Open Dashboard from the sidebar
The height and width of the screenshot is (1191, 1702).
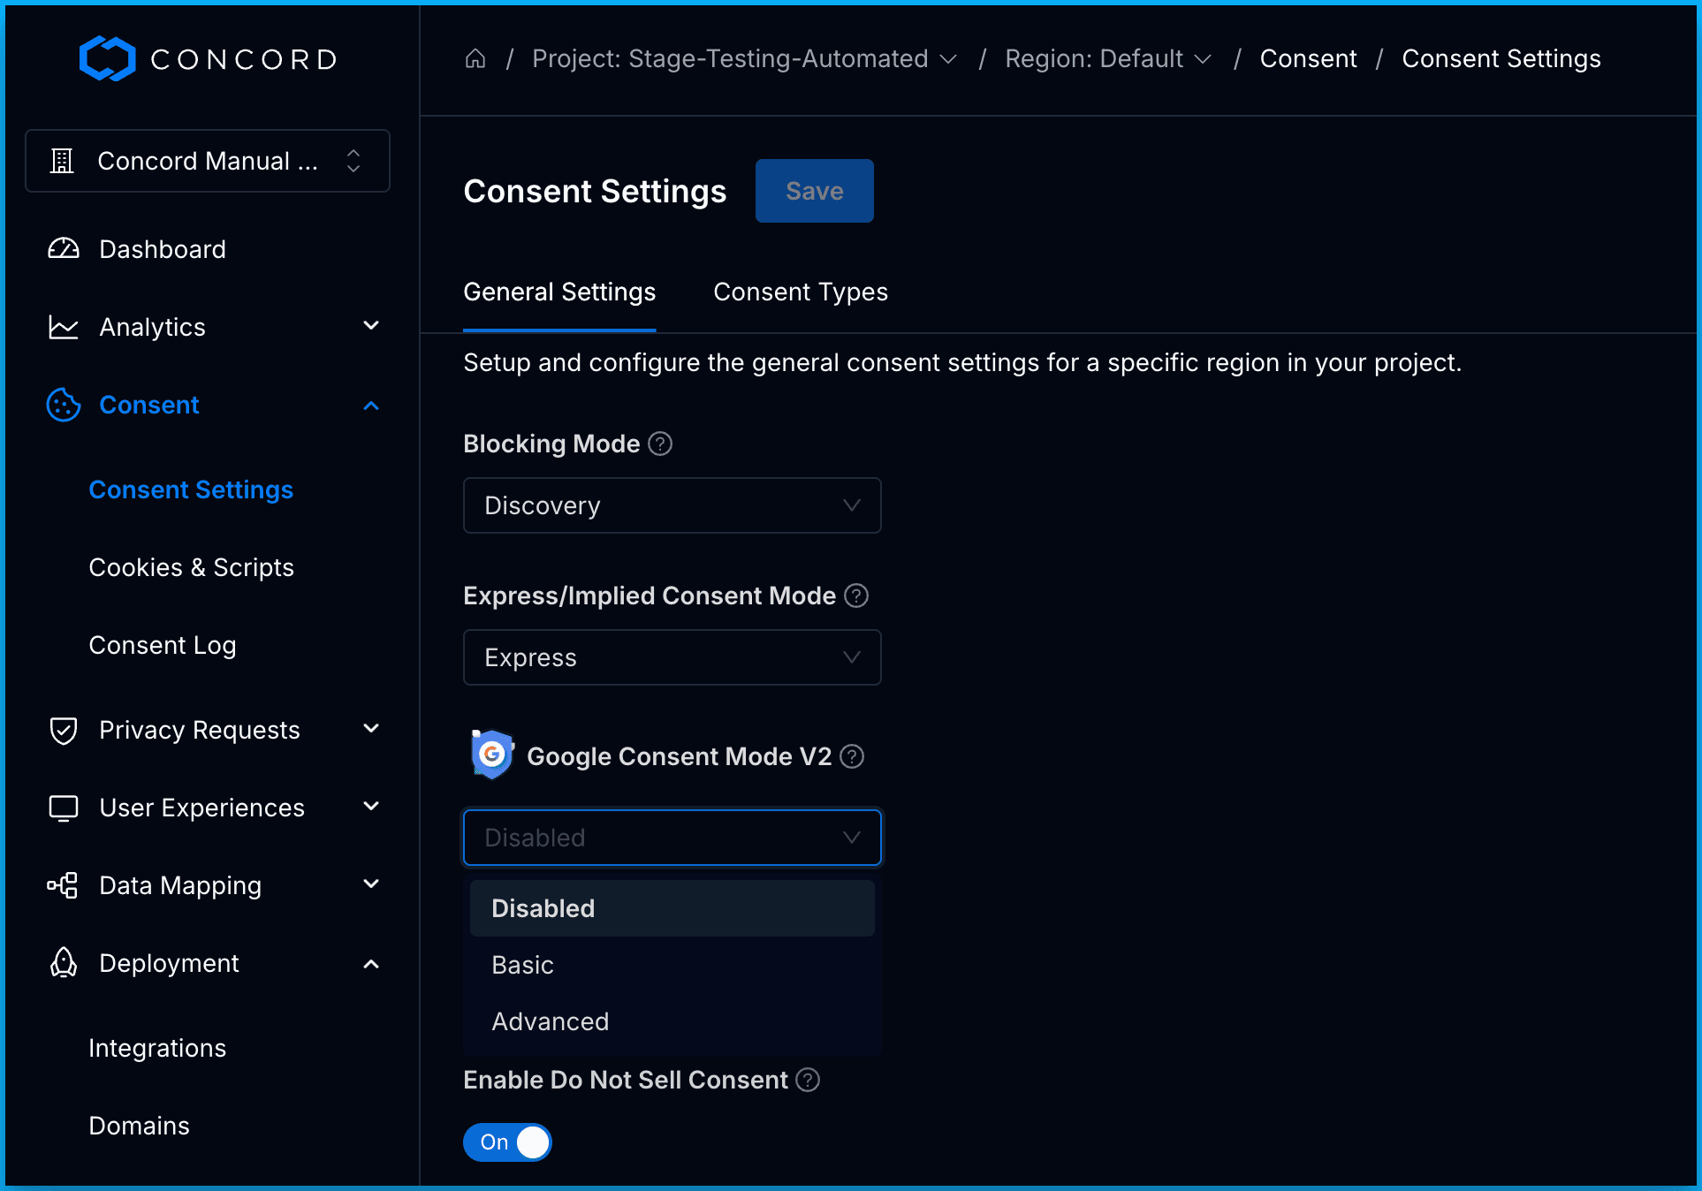(163, 249)
